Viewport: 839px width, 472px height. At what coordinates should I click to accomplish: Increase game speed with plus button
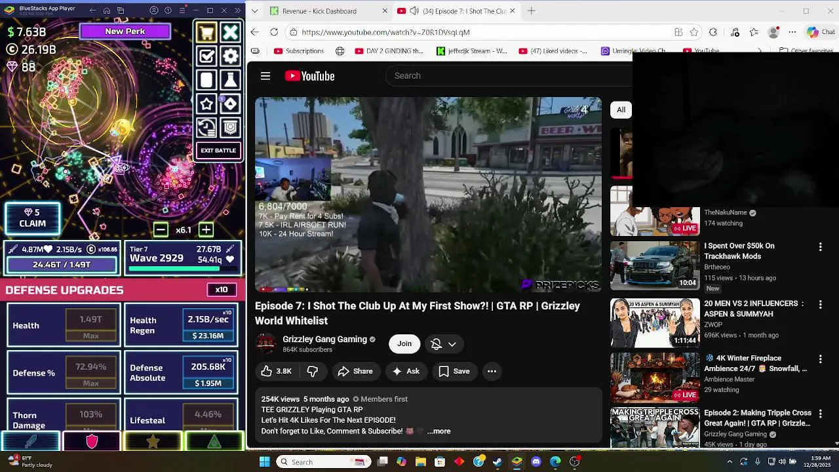pos(206,229)
